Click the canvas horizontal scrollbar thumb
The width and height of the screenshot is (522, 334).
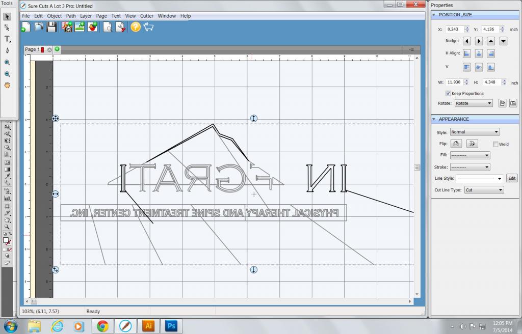point(34,301)
